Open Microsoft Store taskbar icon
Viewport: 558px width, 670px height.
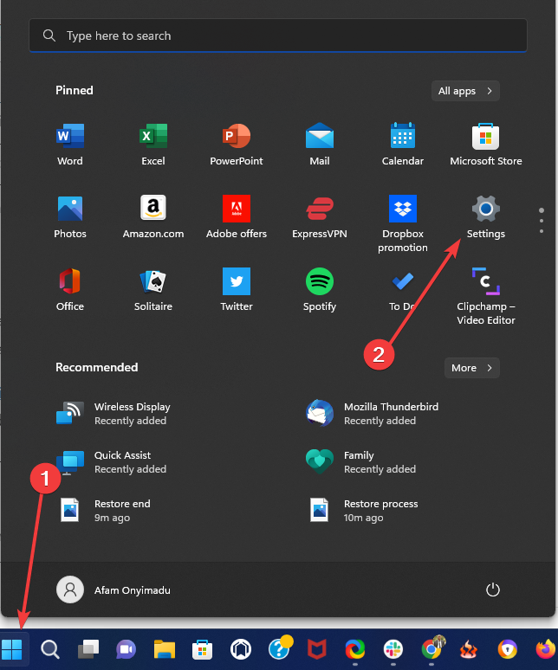202,649
